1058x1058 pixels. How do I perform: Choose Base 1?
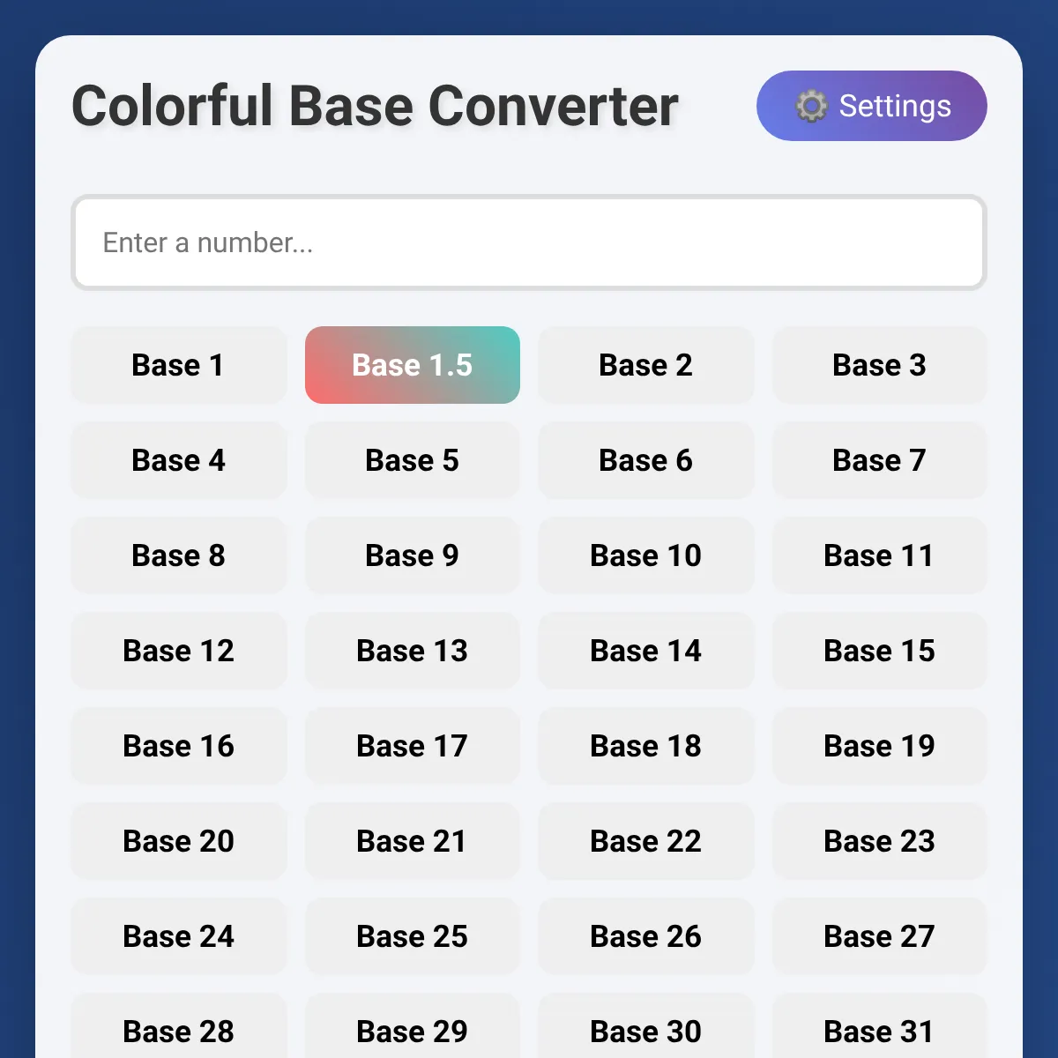click(x=179, y=365)
